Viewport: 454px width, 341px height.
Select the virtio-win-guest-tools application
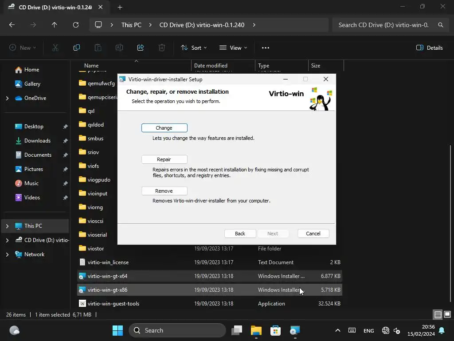click(210, 304)
